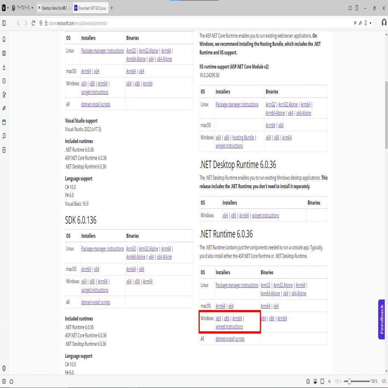Click the scrollbar down arrow
Image resolution: width=388 pixels, height=388 pixels.
pyautogui.click(x=386, y=372)
